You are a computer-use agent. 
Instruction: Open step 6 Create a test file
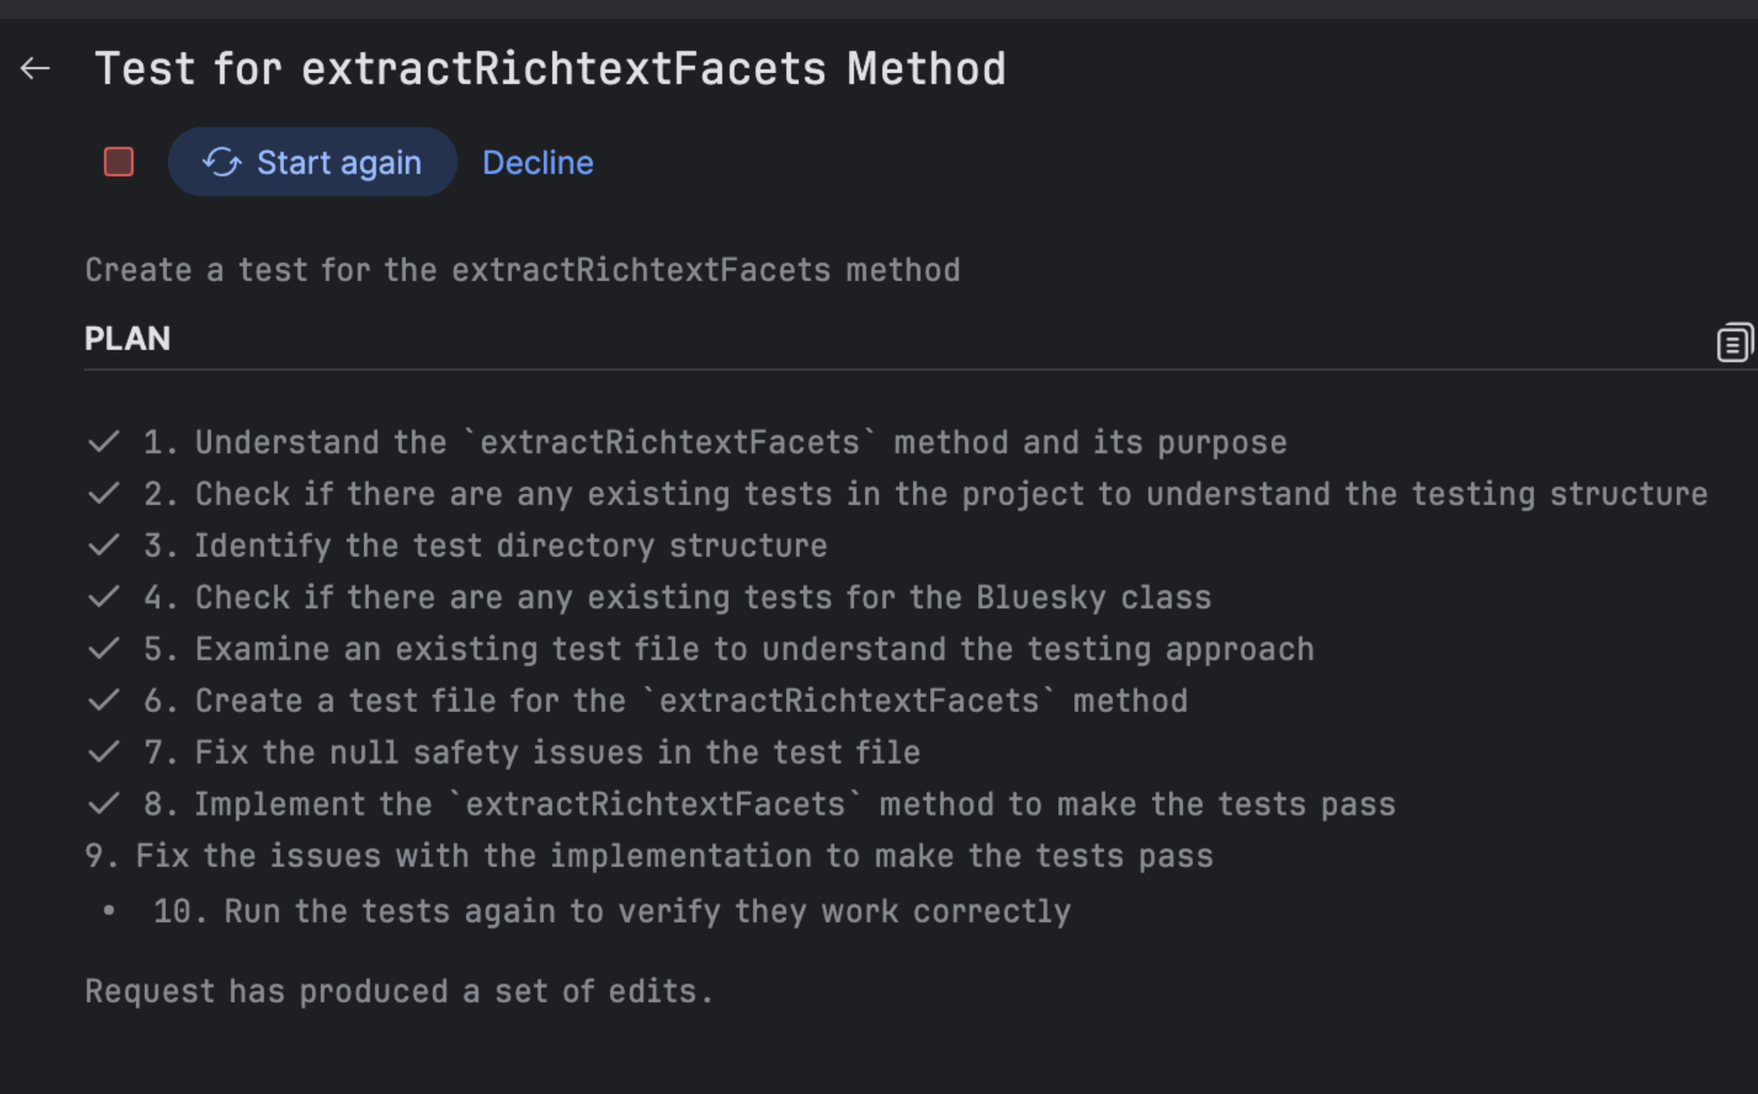click(665, 701)
